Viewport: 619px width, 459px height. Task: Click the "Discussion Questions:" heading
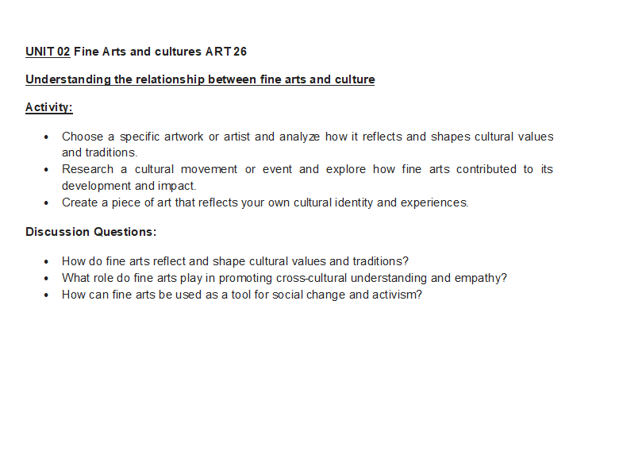[x=91, y=232]
